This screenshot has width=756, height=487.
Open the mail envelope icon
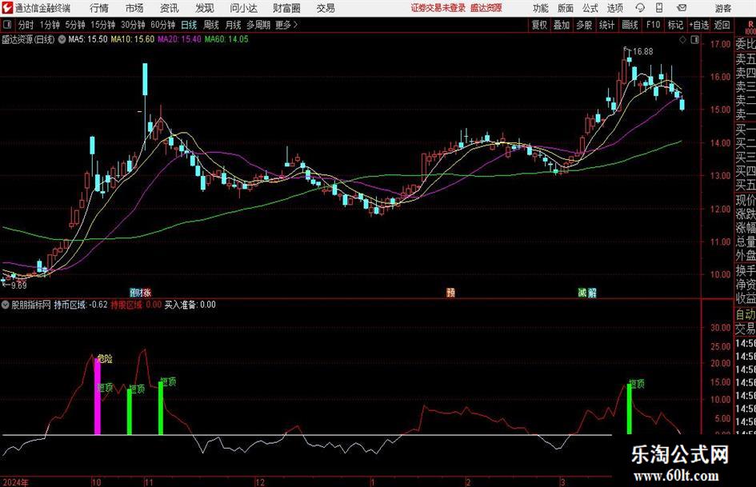pyautogui.click(x=682, y=8)
